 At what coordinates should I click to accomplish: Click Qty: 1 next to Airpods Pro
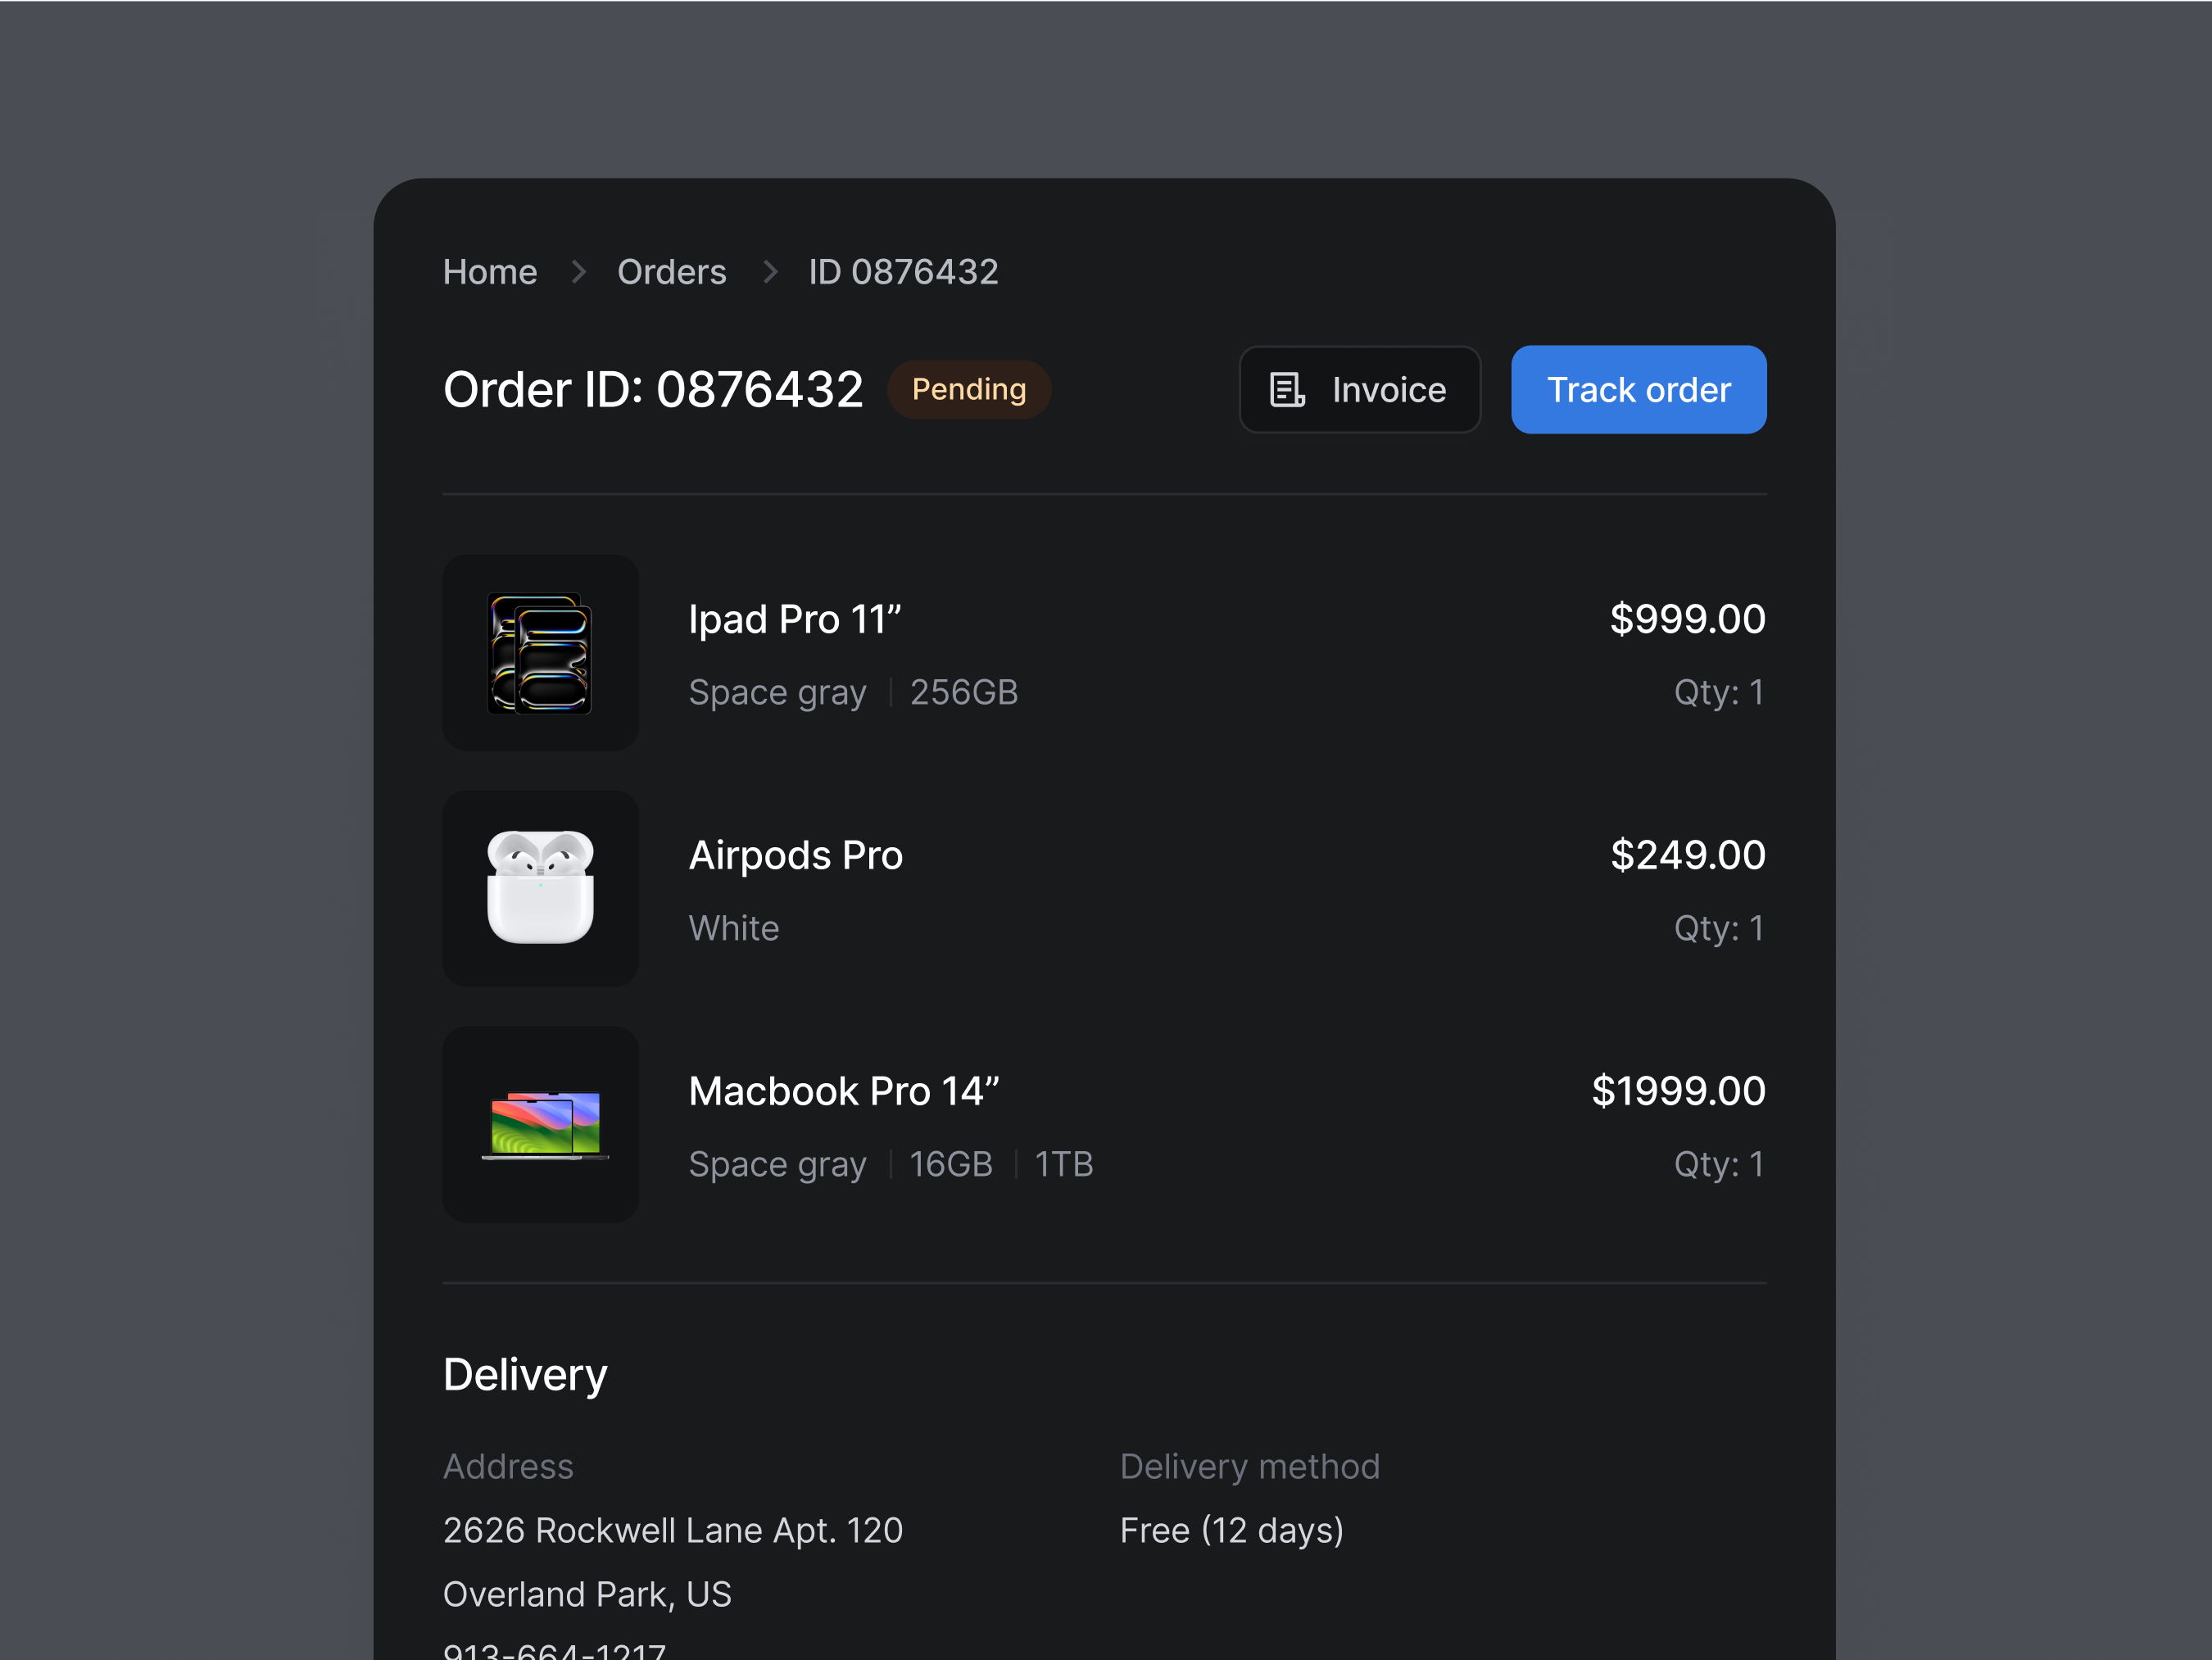click(x=1718, y=928)
